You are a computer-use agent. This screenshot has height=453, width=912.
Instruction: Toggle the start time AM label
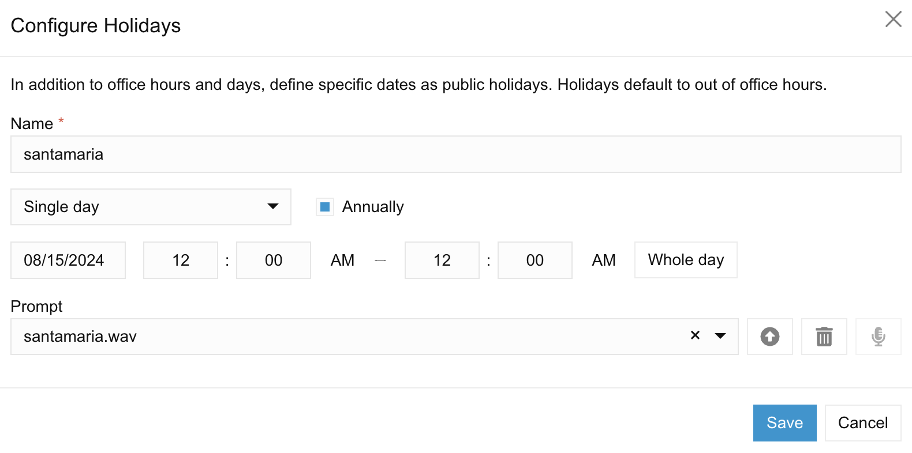click(x=342, y=261)
